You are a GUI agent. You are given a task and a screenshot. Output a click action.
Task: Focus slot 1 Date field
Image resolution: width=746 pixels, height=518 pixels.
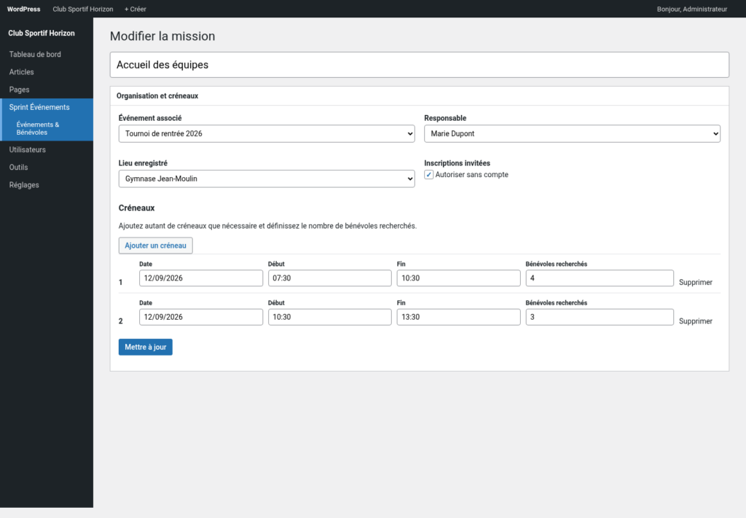click(201, 278)
